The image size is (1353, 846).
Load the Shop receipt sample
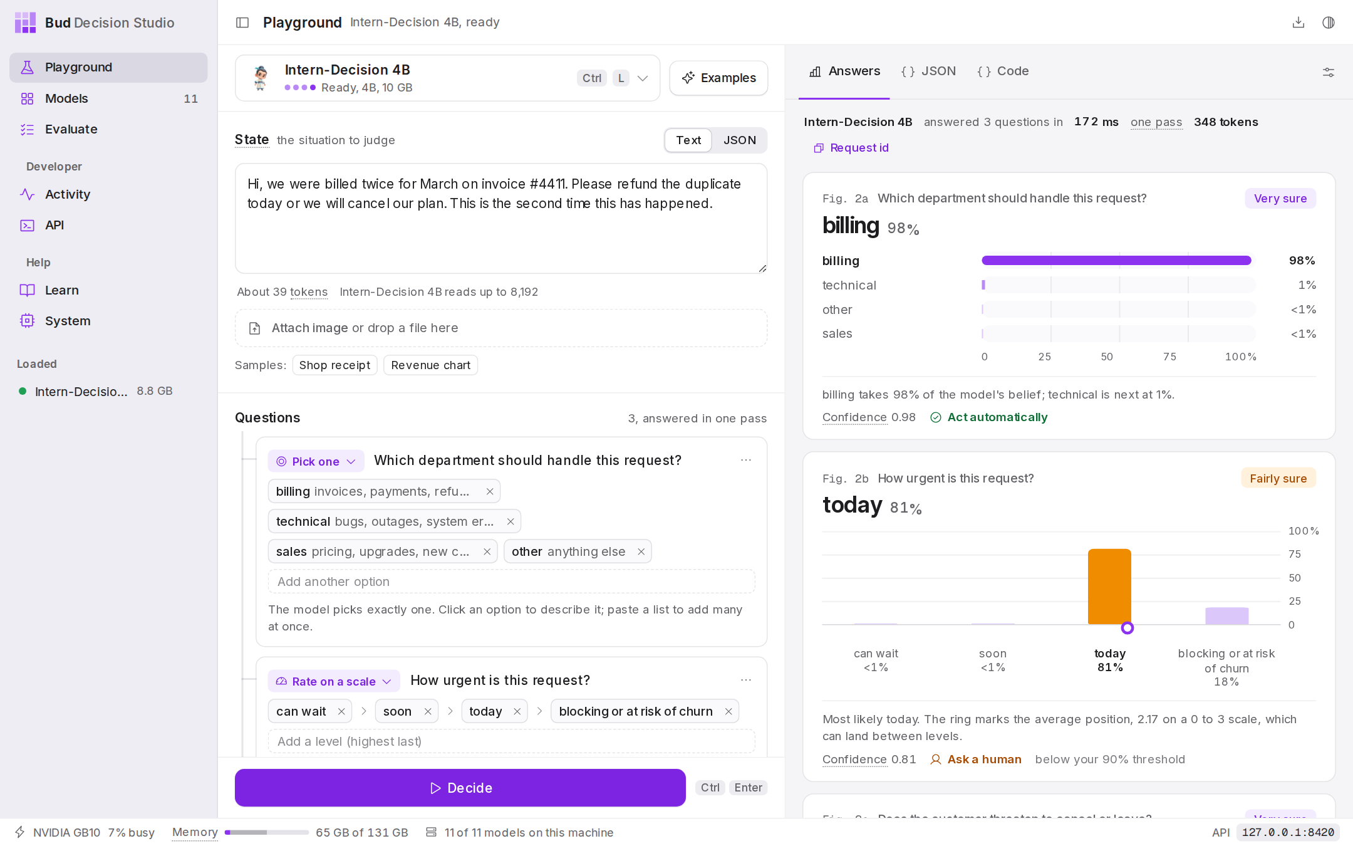tap(334, 365)
